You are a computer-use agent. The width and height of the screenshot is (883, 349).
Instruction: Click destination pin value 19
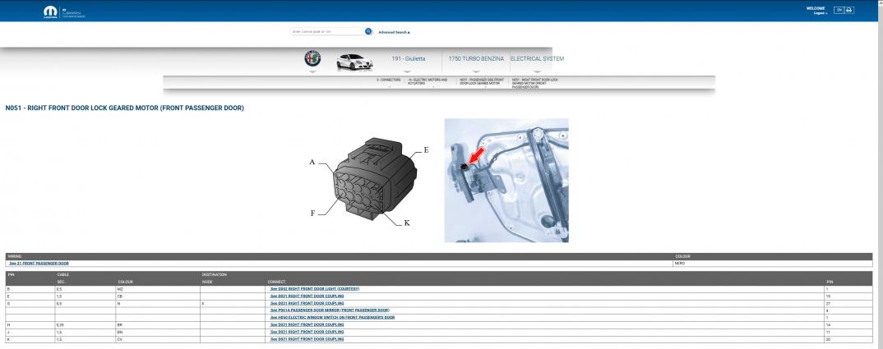pyautogui.click(x=829, y=296)
